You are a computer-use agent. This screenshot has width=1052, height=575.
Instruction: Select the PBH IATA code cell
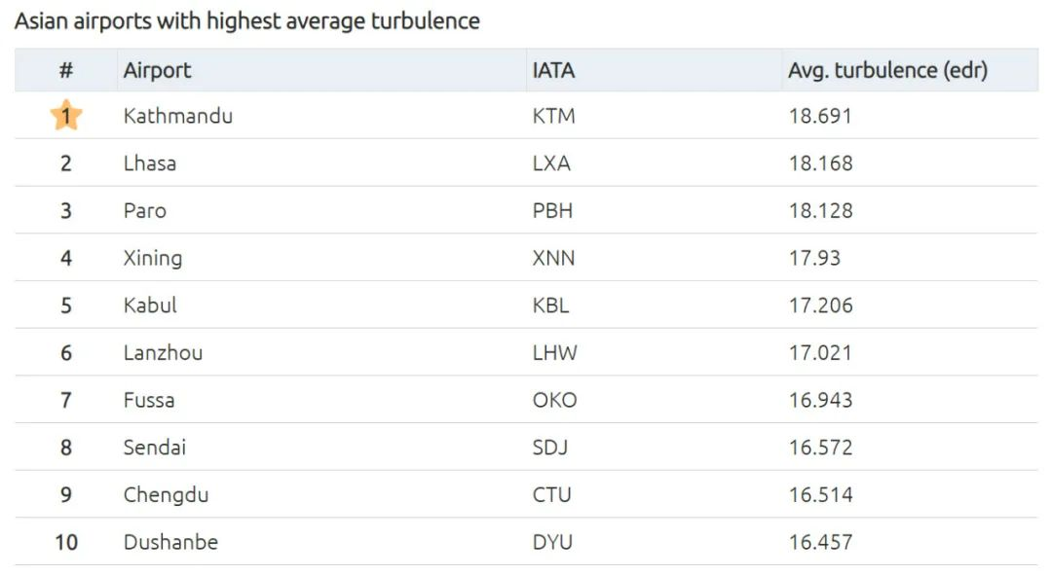coord(552,210)
